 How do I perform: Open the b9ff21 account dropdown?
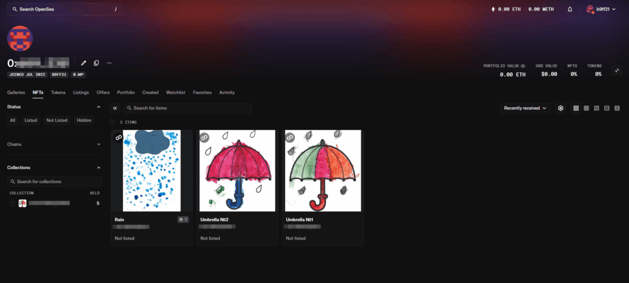(601, 9)
